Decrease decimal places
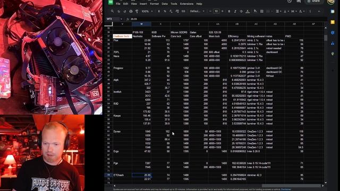The width and height of the screenshot is (340, 191). click(x=171, y=11)
